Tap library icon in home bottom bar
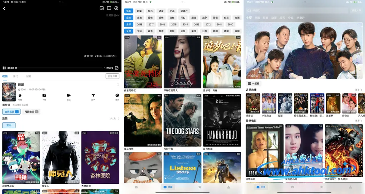The width and height of the screenshot is (365, 194). [292, 187]
